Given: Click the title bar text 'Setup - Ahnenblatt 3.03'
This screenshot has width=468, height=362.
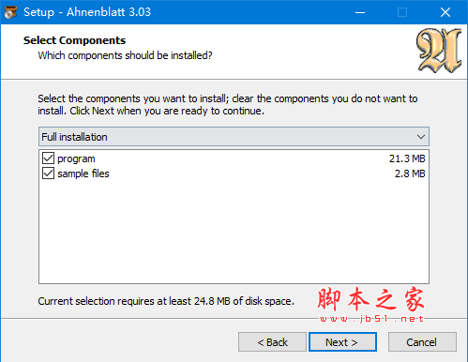Looking at the screenshot, I should [x=87, y=12].
